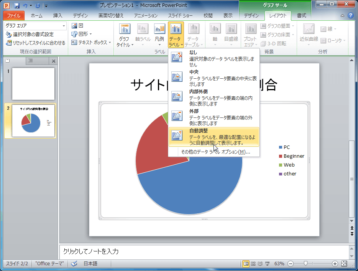Choose 外部 data label position

click(214, 117)
